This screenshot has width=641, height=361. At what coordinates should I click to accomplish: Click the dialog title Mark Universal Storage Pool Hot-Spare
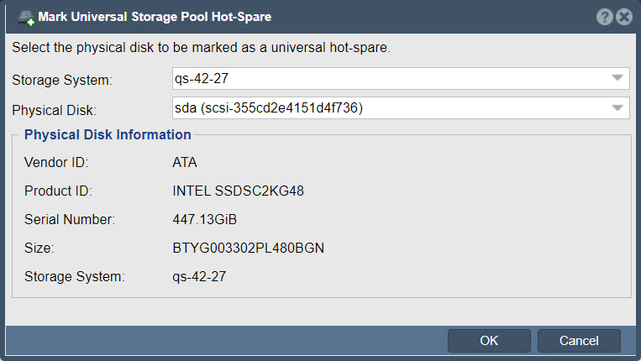click(155, 17)
